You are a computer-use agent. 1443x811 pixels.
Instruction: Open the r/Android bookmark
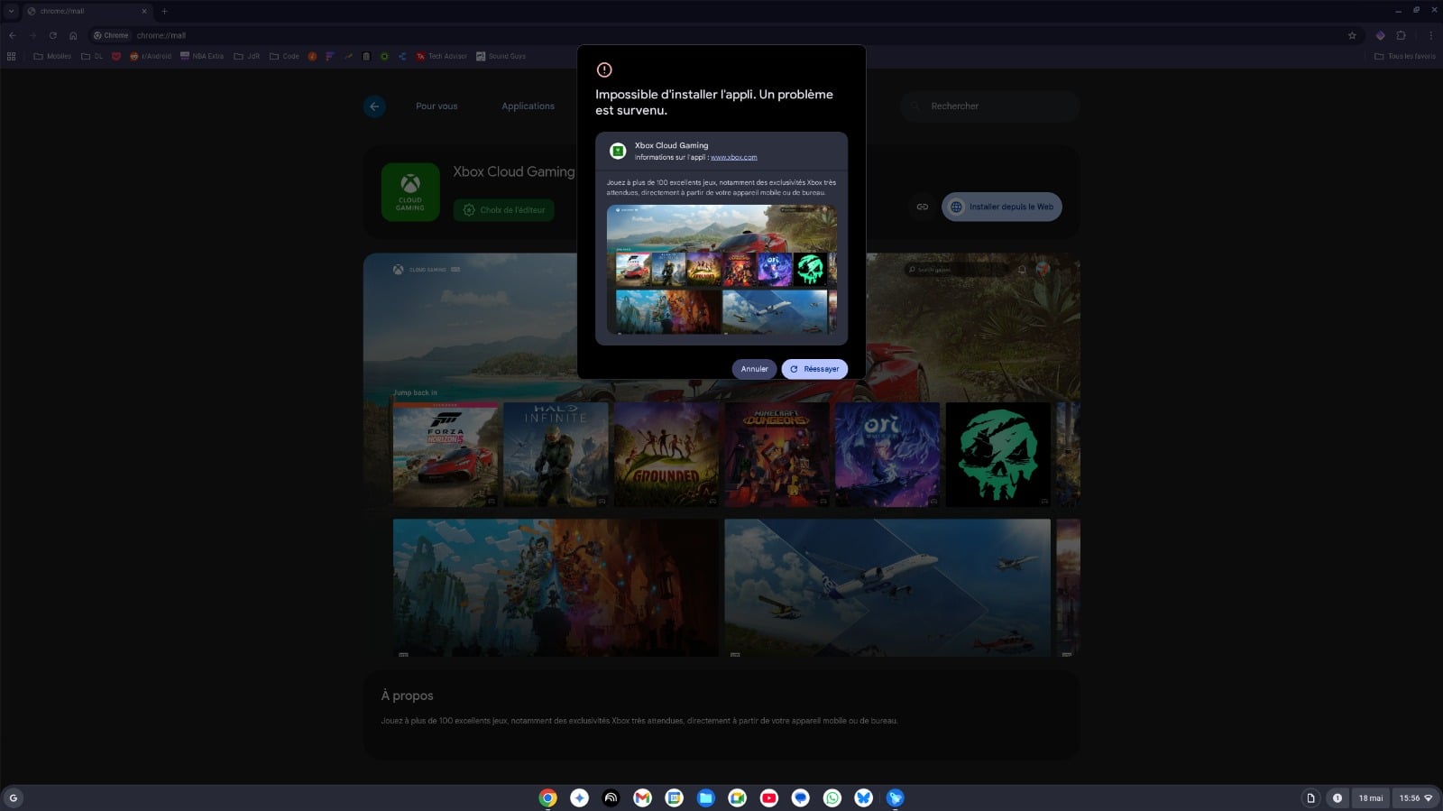[151, 56]
